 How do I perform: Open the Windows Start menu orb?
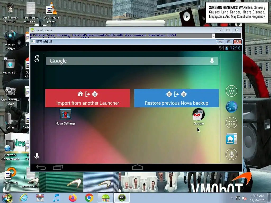7,198
